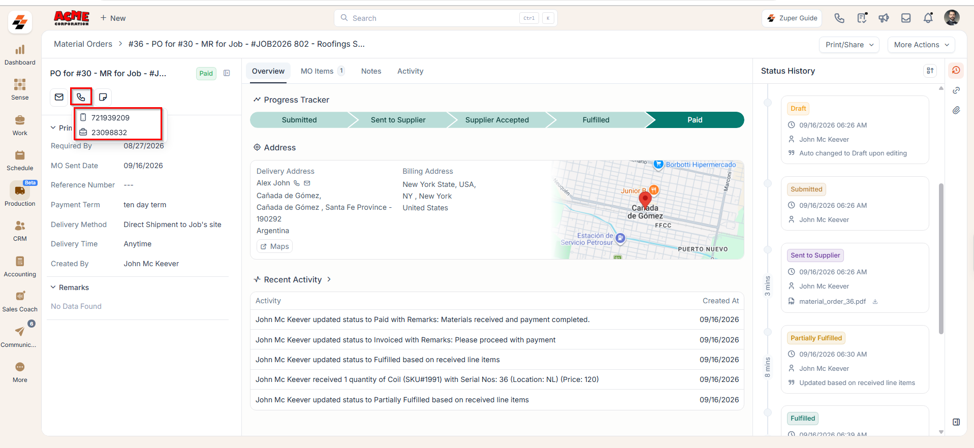Screen dimensions: 974x448
Task: Toggle the side panel at bottom right
Action: [956, 422]
